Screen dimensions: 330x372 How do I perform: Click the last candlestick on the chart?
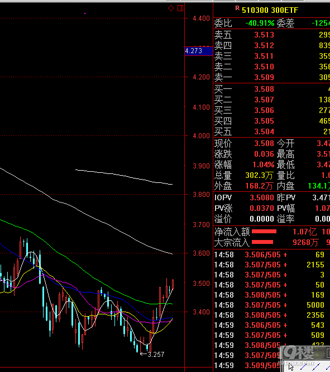[173, 284]
